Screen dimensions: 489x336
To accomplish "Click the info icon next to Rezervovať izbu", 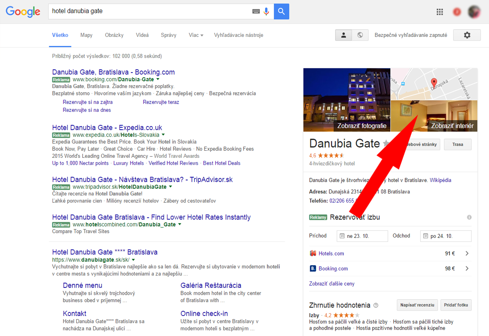I will coord(469,217).
